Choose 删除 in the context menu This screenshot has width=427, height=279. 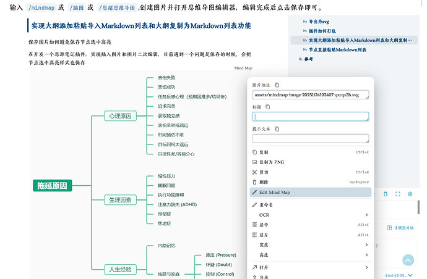point(311,182)
